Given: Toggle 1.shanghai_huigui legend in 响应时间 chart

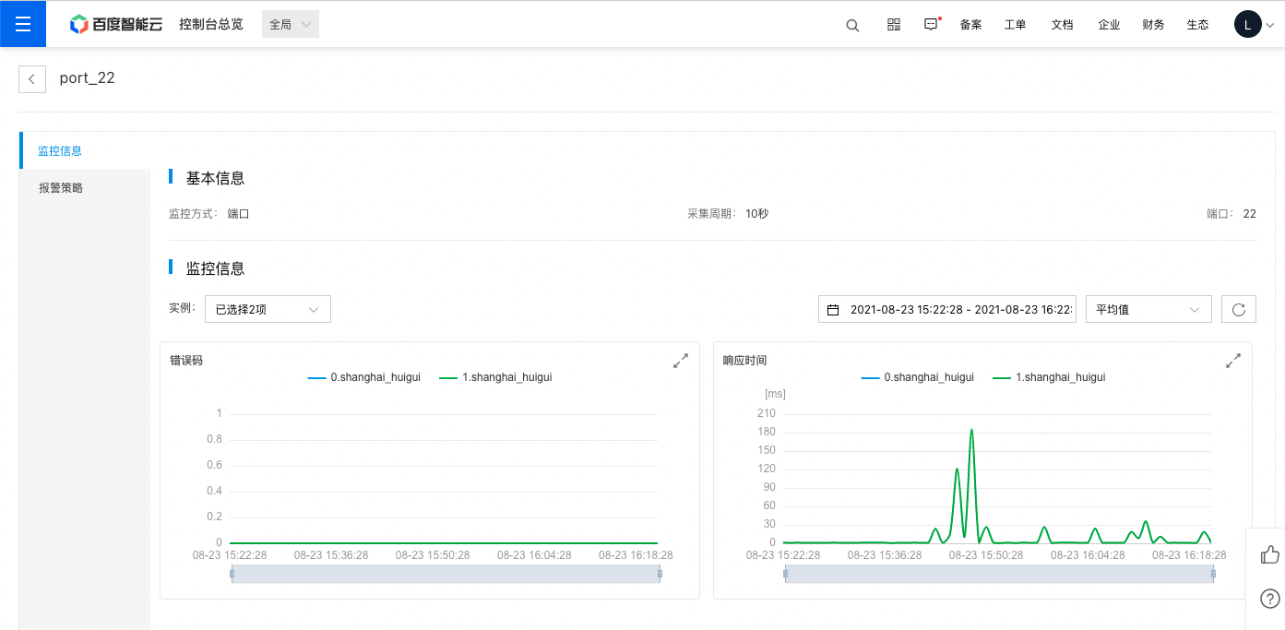Looking at the screenshot, I should [1049, 377].
